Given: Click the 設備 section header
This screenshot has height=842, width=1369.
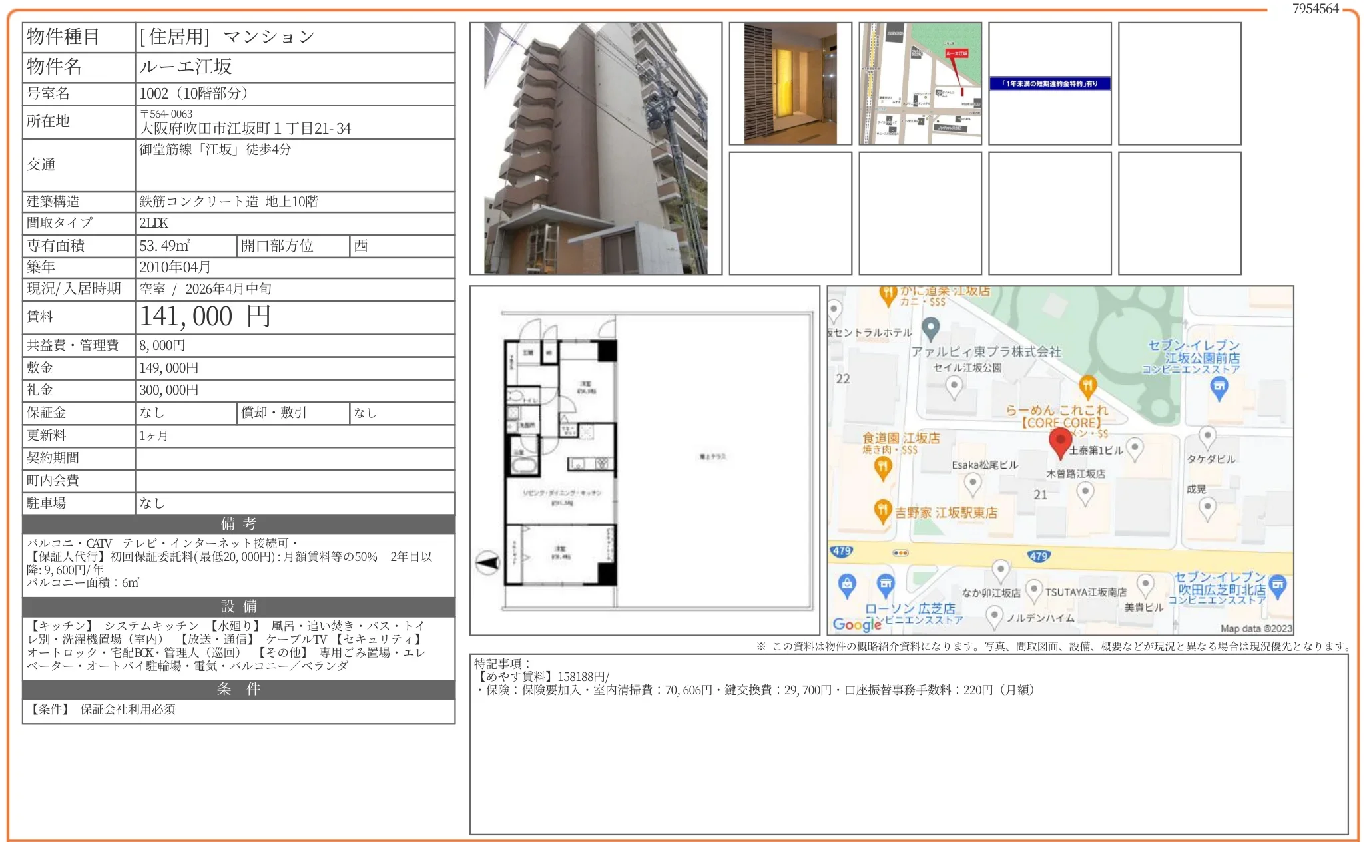Looking at the screenshot, I should (238, 606).
